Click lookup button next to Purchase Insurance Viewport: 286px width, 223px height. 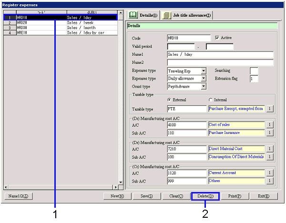click(x=269, y=132)
